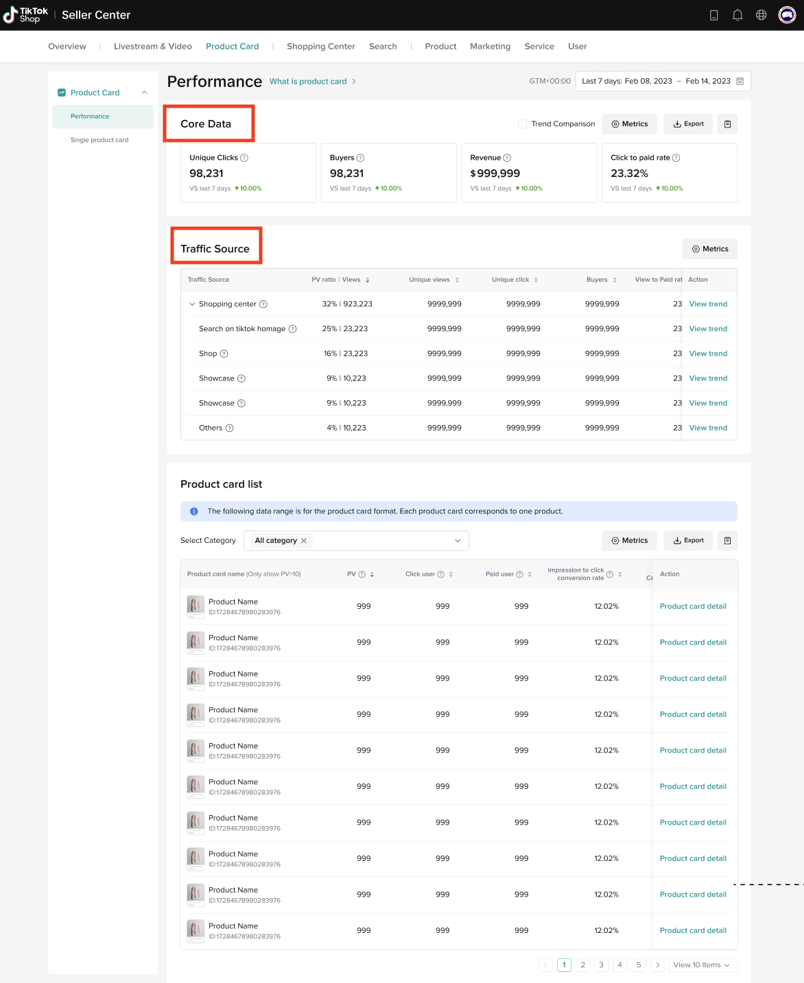Click the notification bell icon
The height and width of the screenshot is (983, 804).
click(737, 15)
